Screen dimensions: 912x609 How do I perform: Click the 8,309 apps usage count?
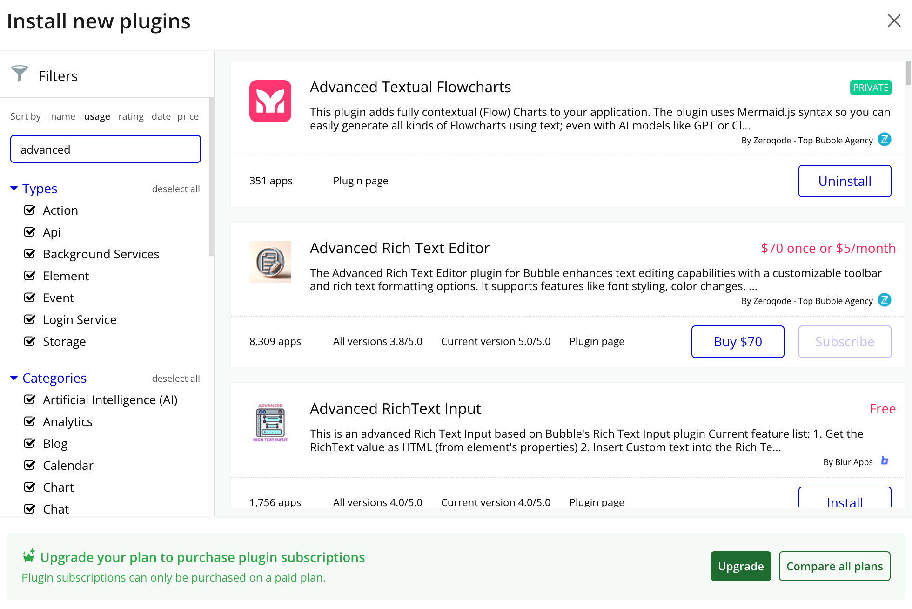pos(275,341)
